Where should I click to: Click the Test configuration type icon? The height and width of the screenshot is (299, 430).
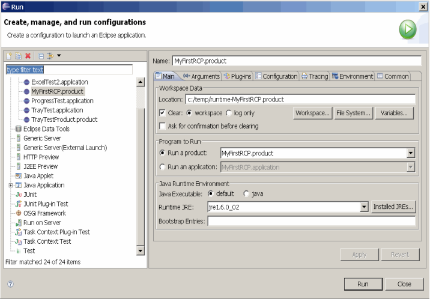19,251
